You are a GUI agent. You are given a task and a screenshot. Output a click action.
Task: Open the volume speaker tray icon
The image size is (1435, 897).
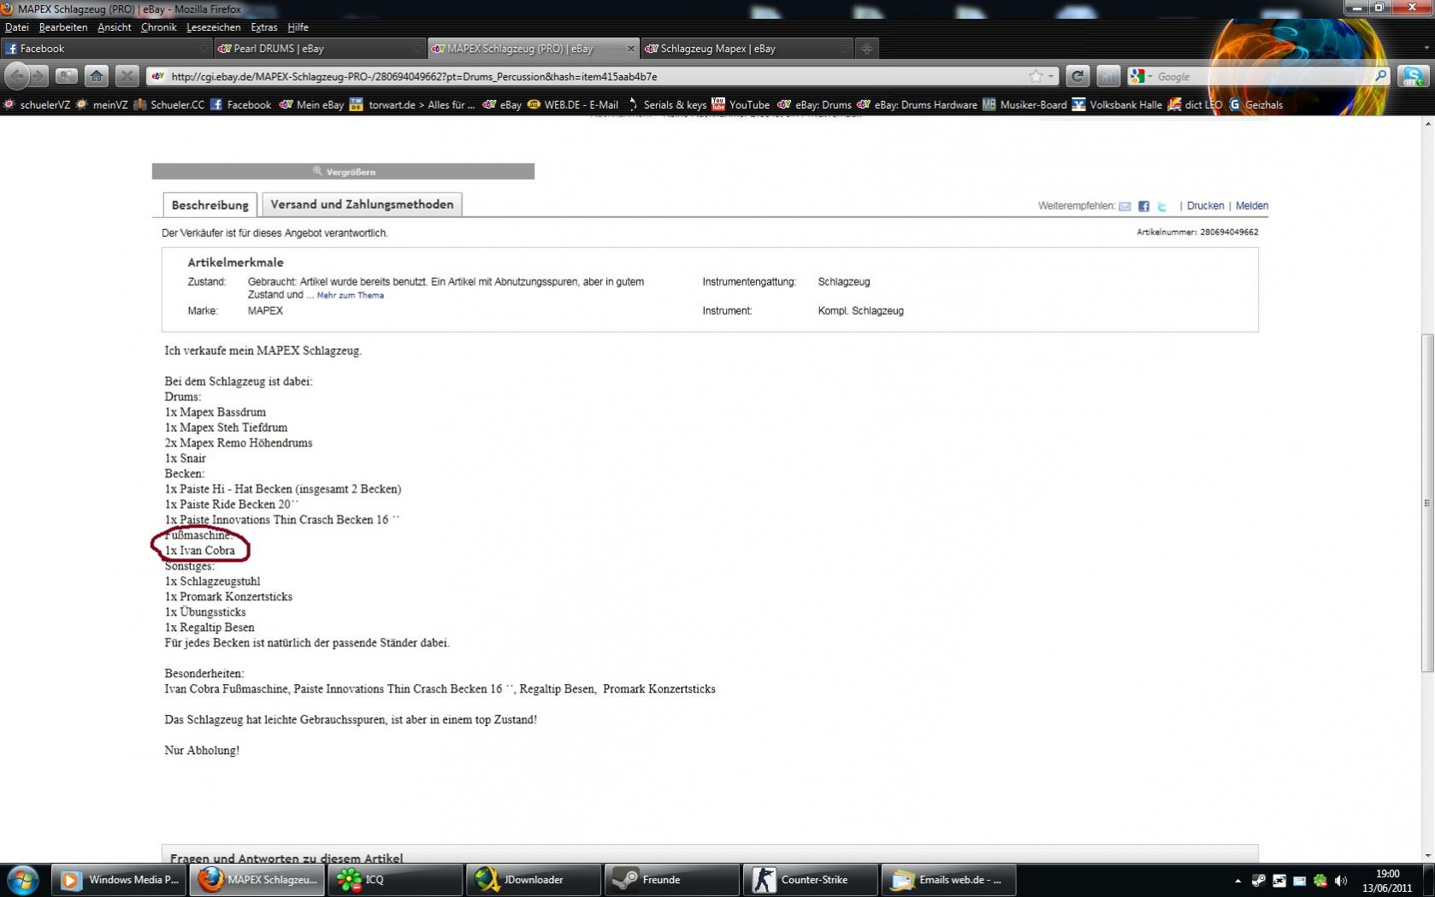pyautogui.click(x=1340, y=880)
